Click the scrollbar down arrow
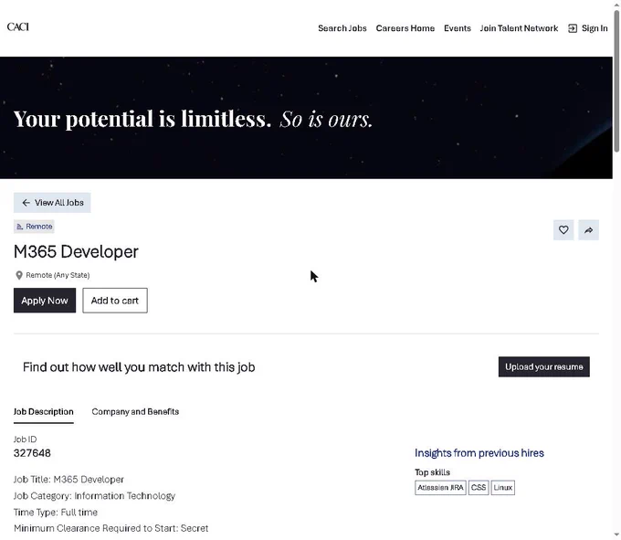This screenshot has width=621, height=540. (616, 535)
